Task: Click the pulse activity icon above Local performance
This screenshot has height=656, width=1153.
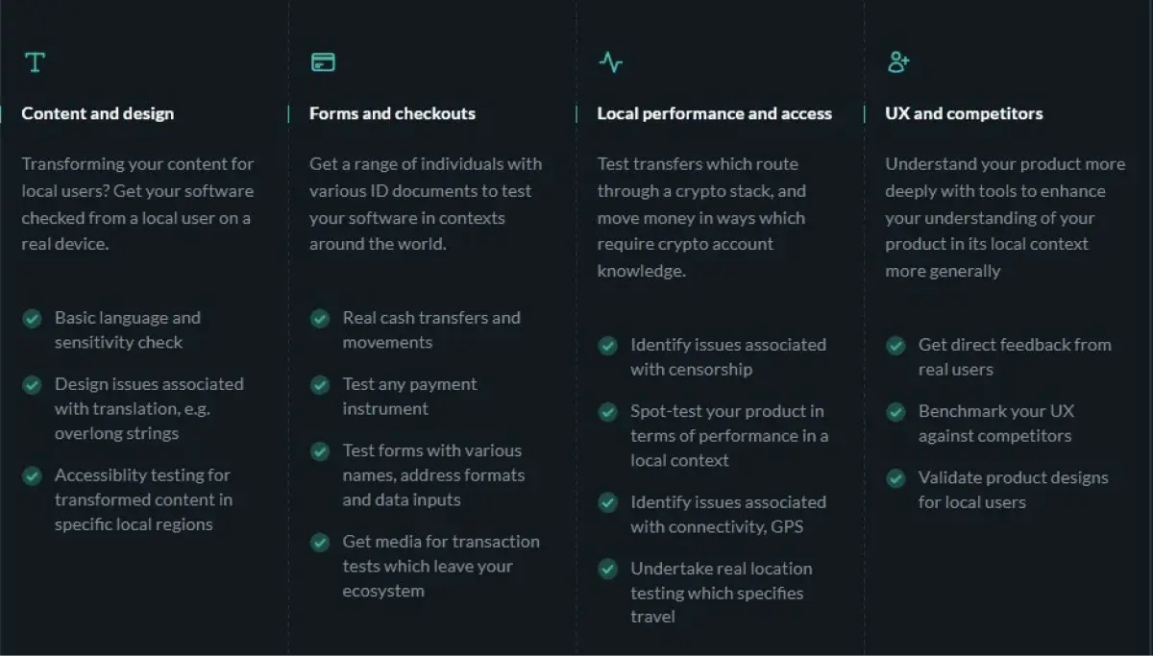Action: click(610, 62)
